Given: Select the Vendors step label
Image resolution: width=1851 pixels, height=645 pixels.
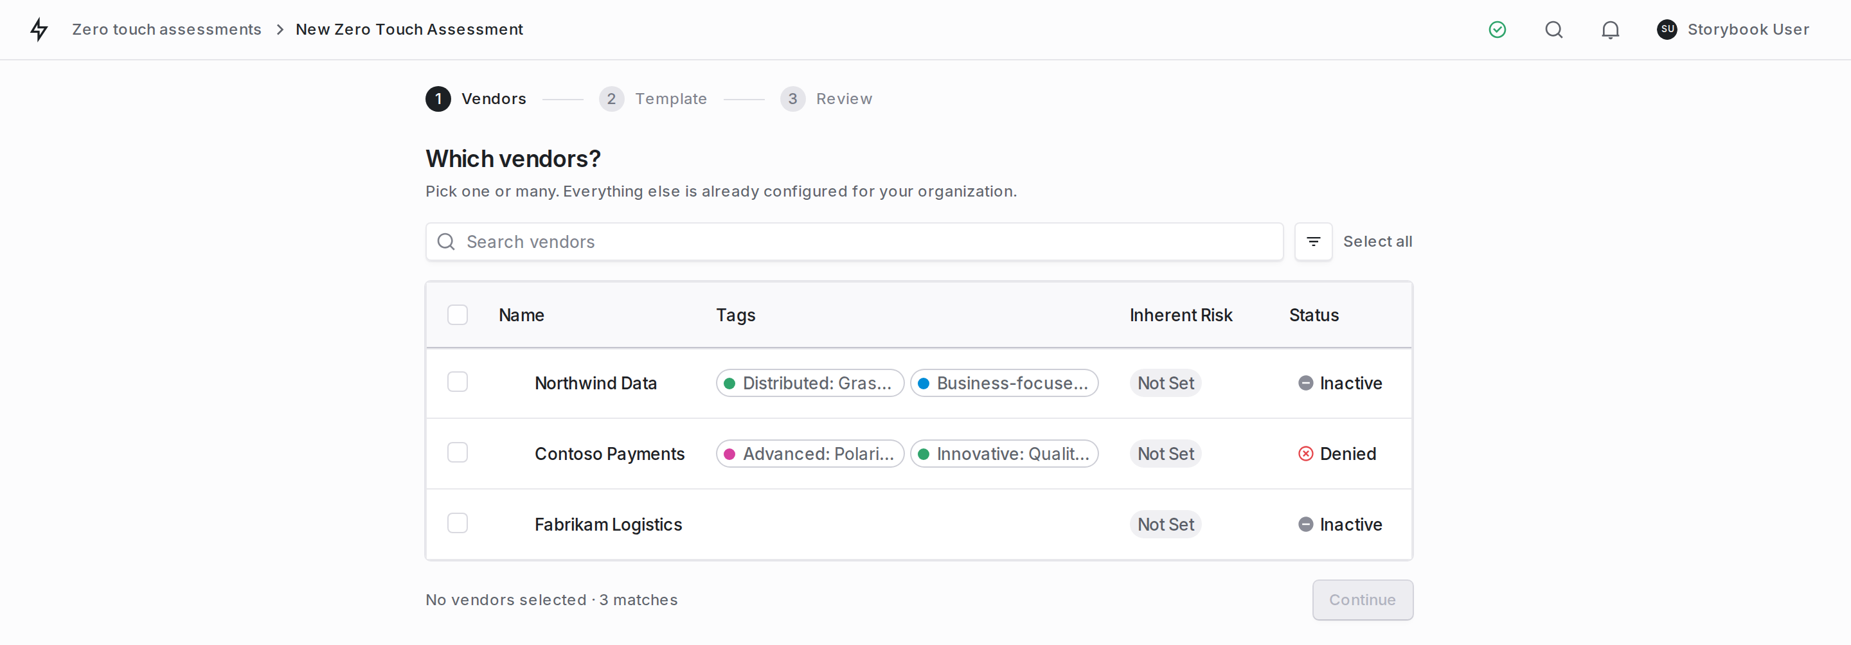Looking at the screenshot, I should 494,99.
